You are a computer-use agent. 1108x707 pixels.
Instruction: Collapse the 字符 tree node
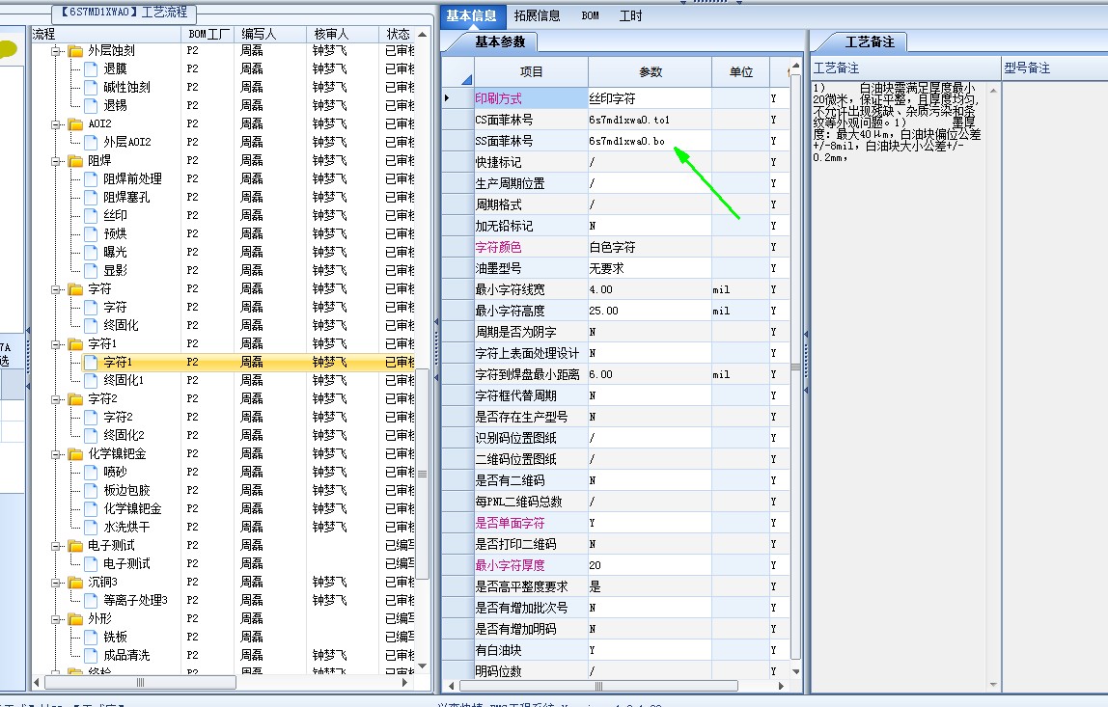[56, 289]
